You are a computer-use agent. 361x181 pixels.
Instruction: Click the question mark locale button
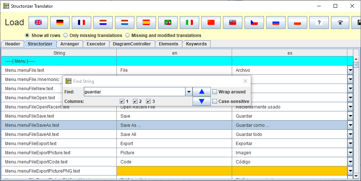(319, 22)
